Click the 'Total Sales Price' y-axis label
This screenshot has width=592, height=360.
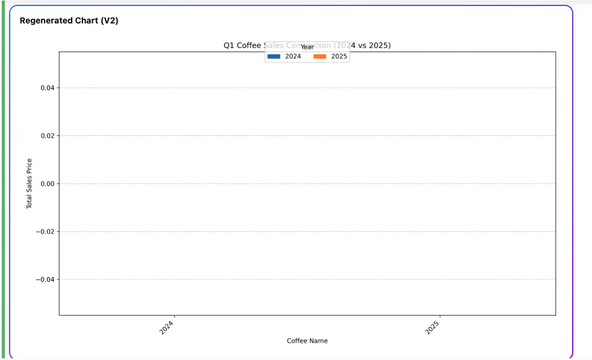[x=29, y=183]
